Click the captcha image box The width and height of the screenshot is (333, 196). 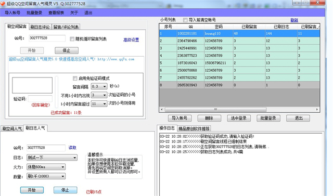click(x=32, y=85)
